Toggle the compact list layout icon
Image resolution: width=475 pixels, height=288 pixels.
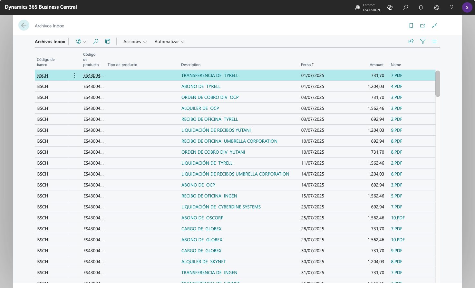tap(434, 41)
